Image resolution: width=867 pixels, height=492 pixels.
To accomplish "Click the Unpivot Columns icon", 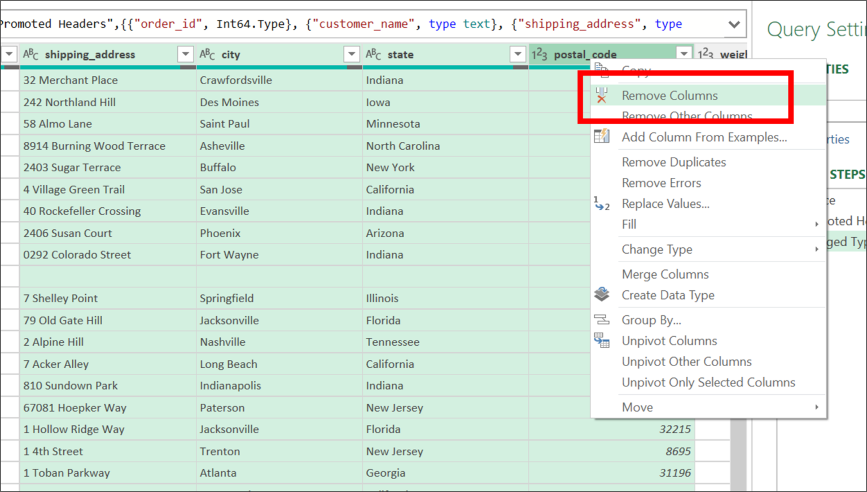I will pyautogui.click(x=602, y=340).
